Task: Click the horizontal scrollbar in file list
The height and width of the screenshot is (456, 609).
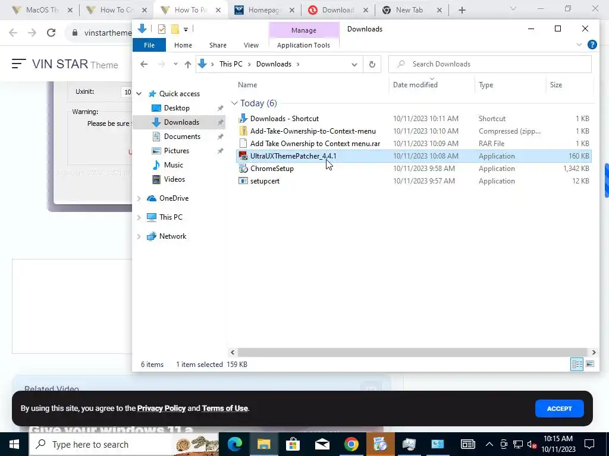Action: click(413, 352)
